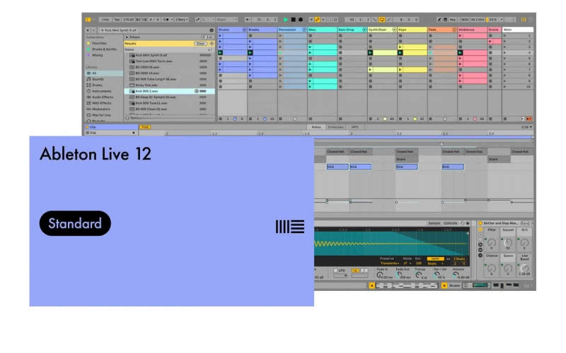Select the tempo field showing 175.00
Viewport: 566px width, 353px height.
[128, 20]
